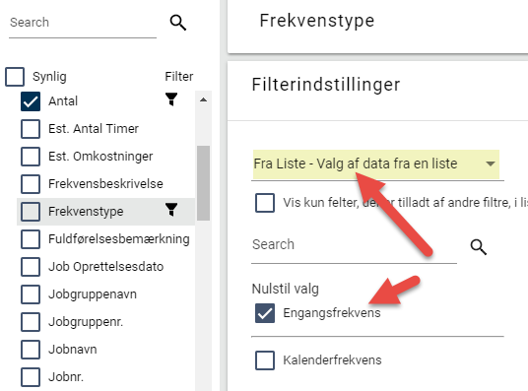Toggle the Synlig select-all checkbox
Screen dimensions: 528x391
pos(15,77)
